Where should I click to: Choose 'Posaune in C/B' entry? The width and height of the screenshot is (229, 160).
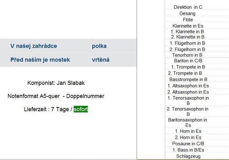(188, 143)
